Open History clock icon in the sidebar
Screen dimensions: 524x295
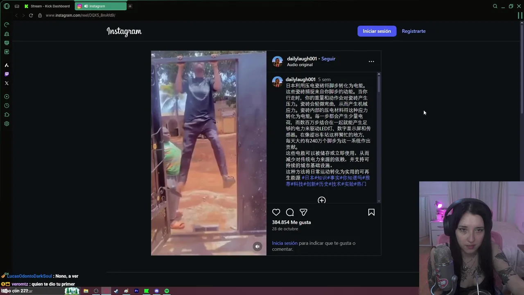click(7, 106)
